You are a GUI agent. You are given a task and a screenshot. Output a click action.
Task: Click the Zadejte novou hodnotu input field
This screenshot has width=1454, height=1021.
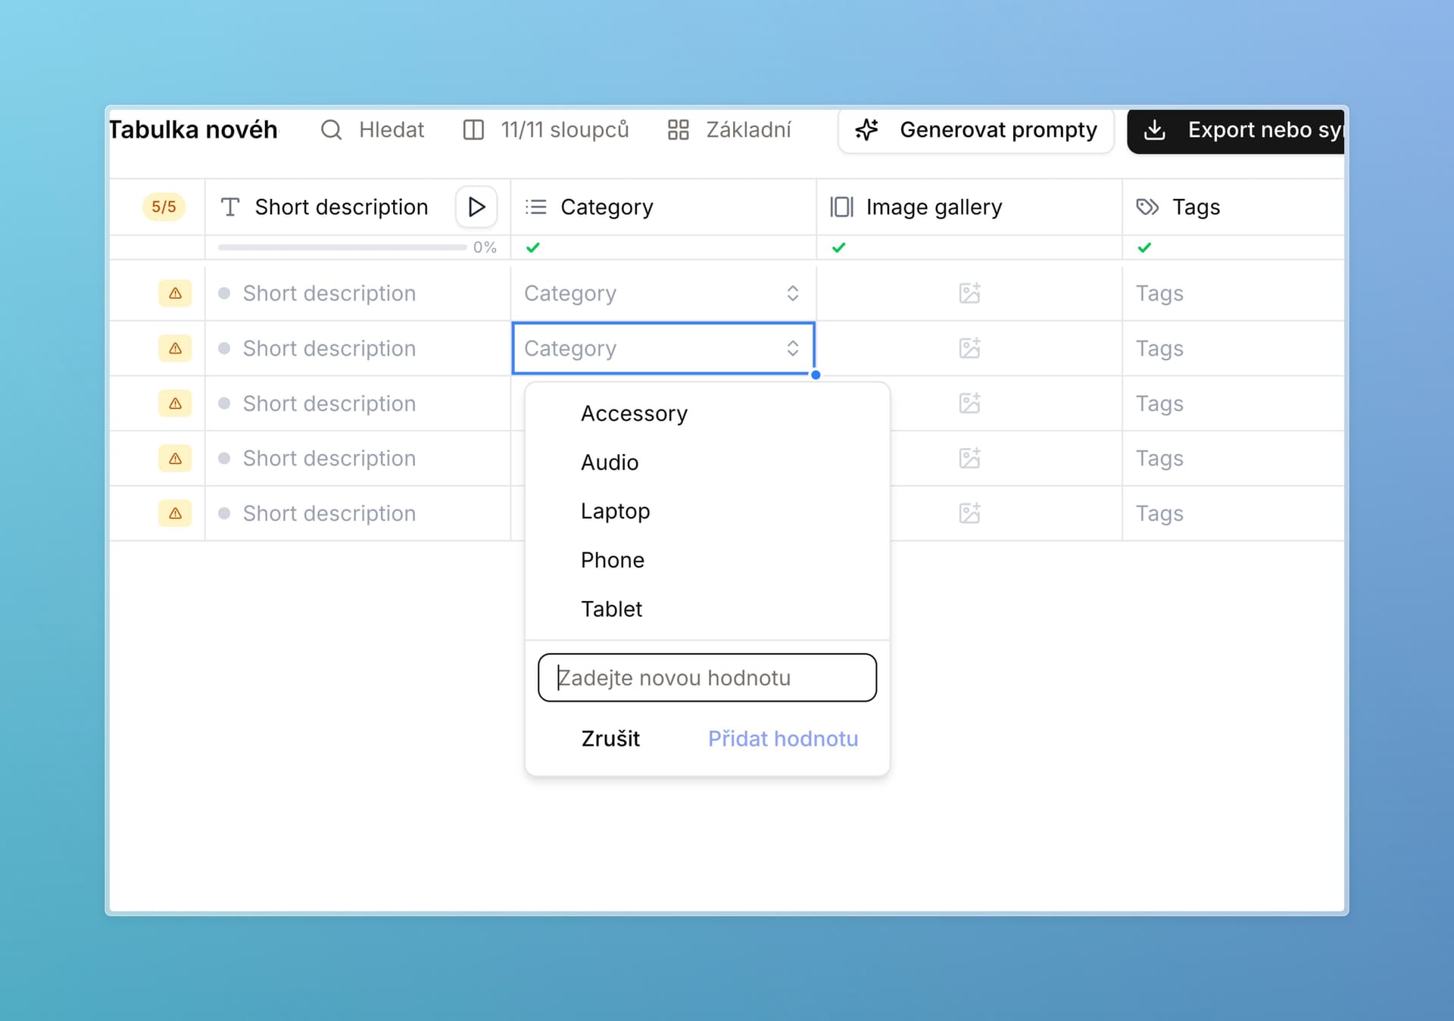707,677
